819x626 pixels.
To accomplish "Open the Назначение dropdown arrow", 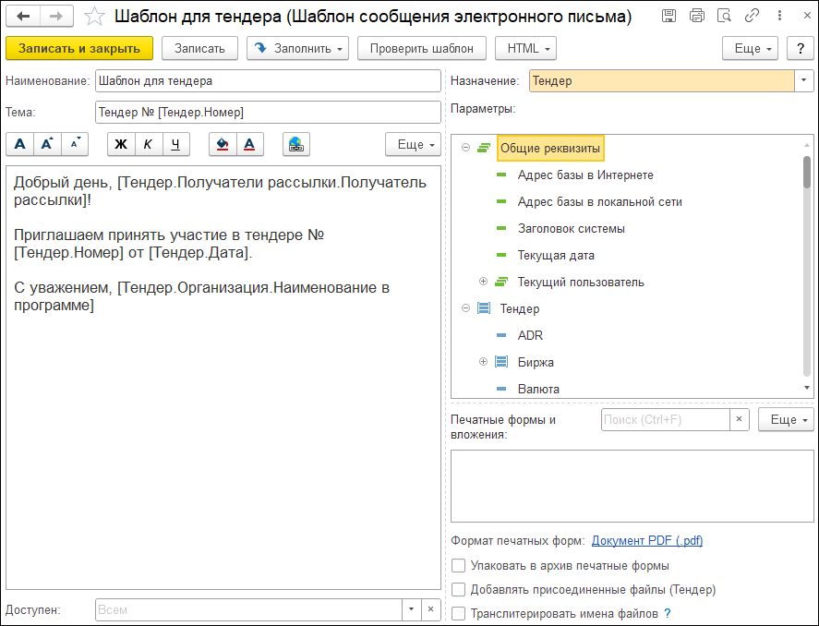I will [x=804, y=81].
